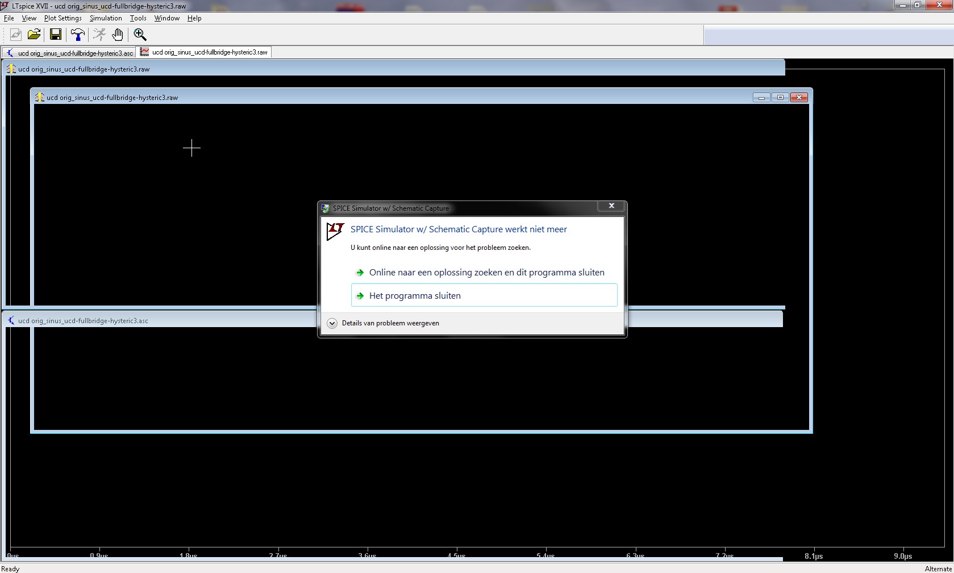This screenshot has height=573, width=954.
Task: Expand 'Details van probleem weergeven'
Action: 384,323
